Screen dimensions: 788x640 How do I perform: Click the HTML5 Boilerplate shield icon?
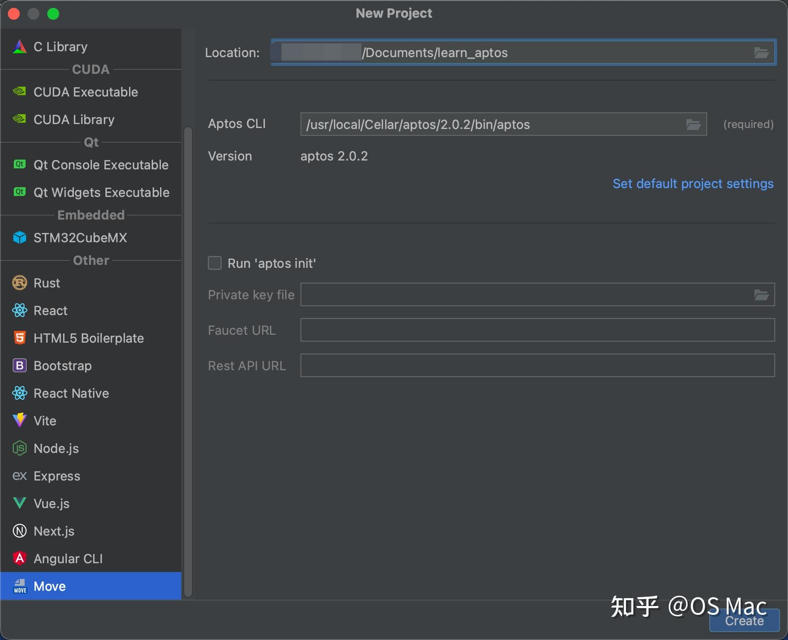click(19, 338)
